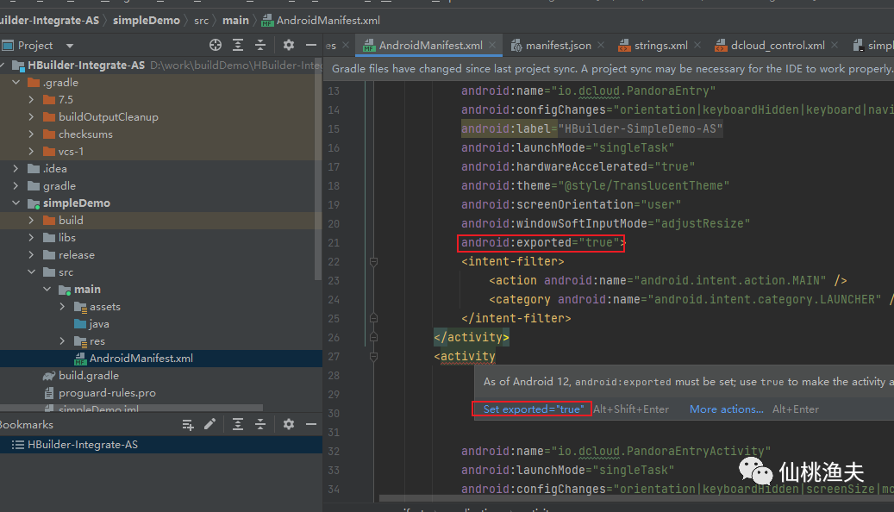Open the Project view dropdown arrow

pos(70,46)
